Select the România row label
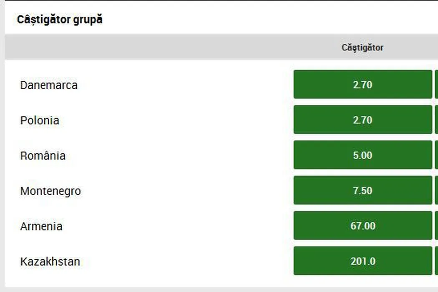The height and width of the screenshot is (292, 438). point(43,156)
